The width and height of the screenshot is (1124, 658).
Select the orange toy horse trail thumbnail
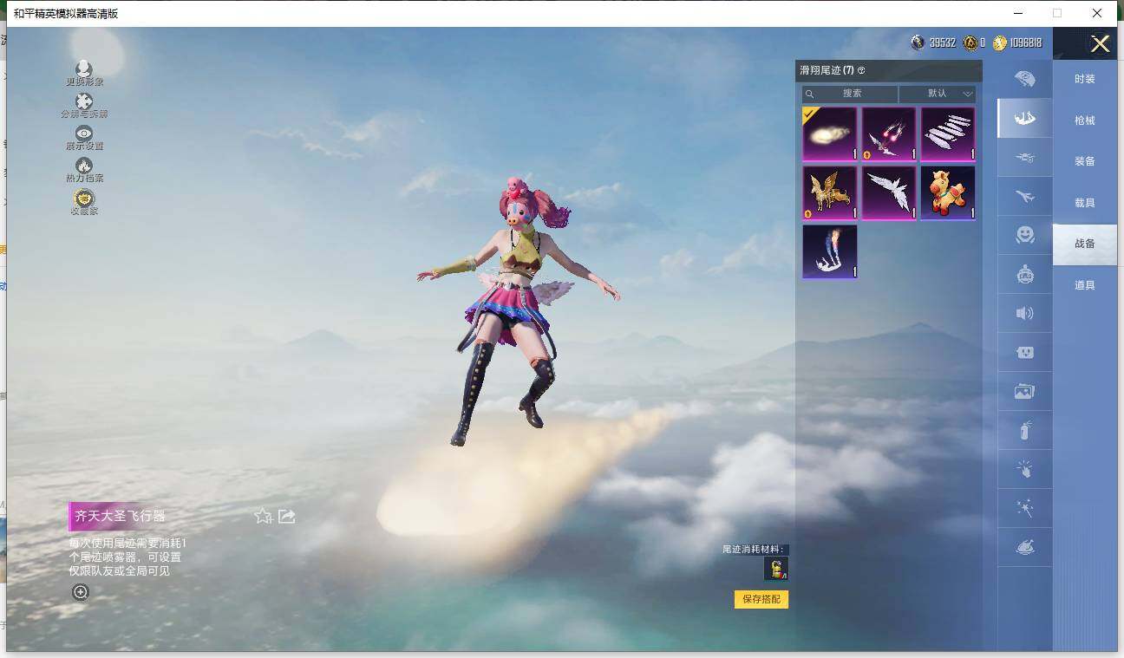948,192
